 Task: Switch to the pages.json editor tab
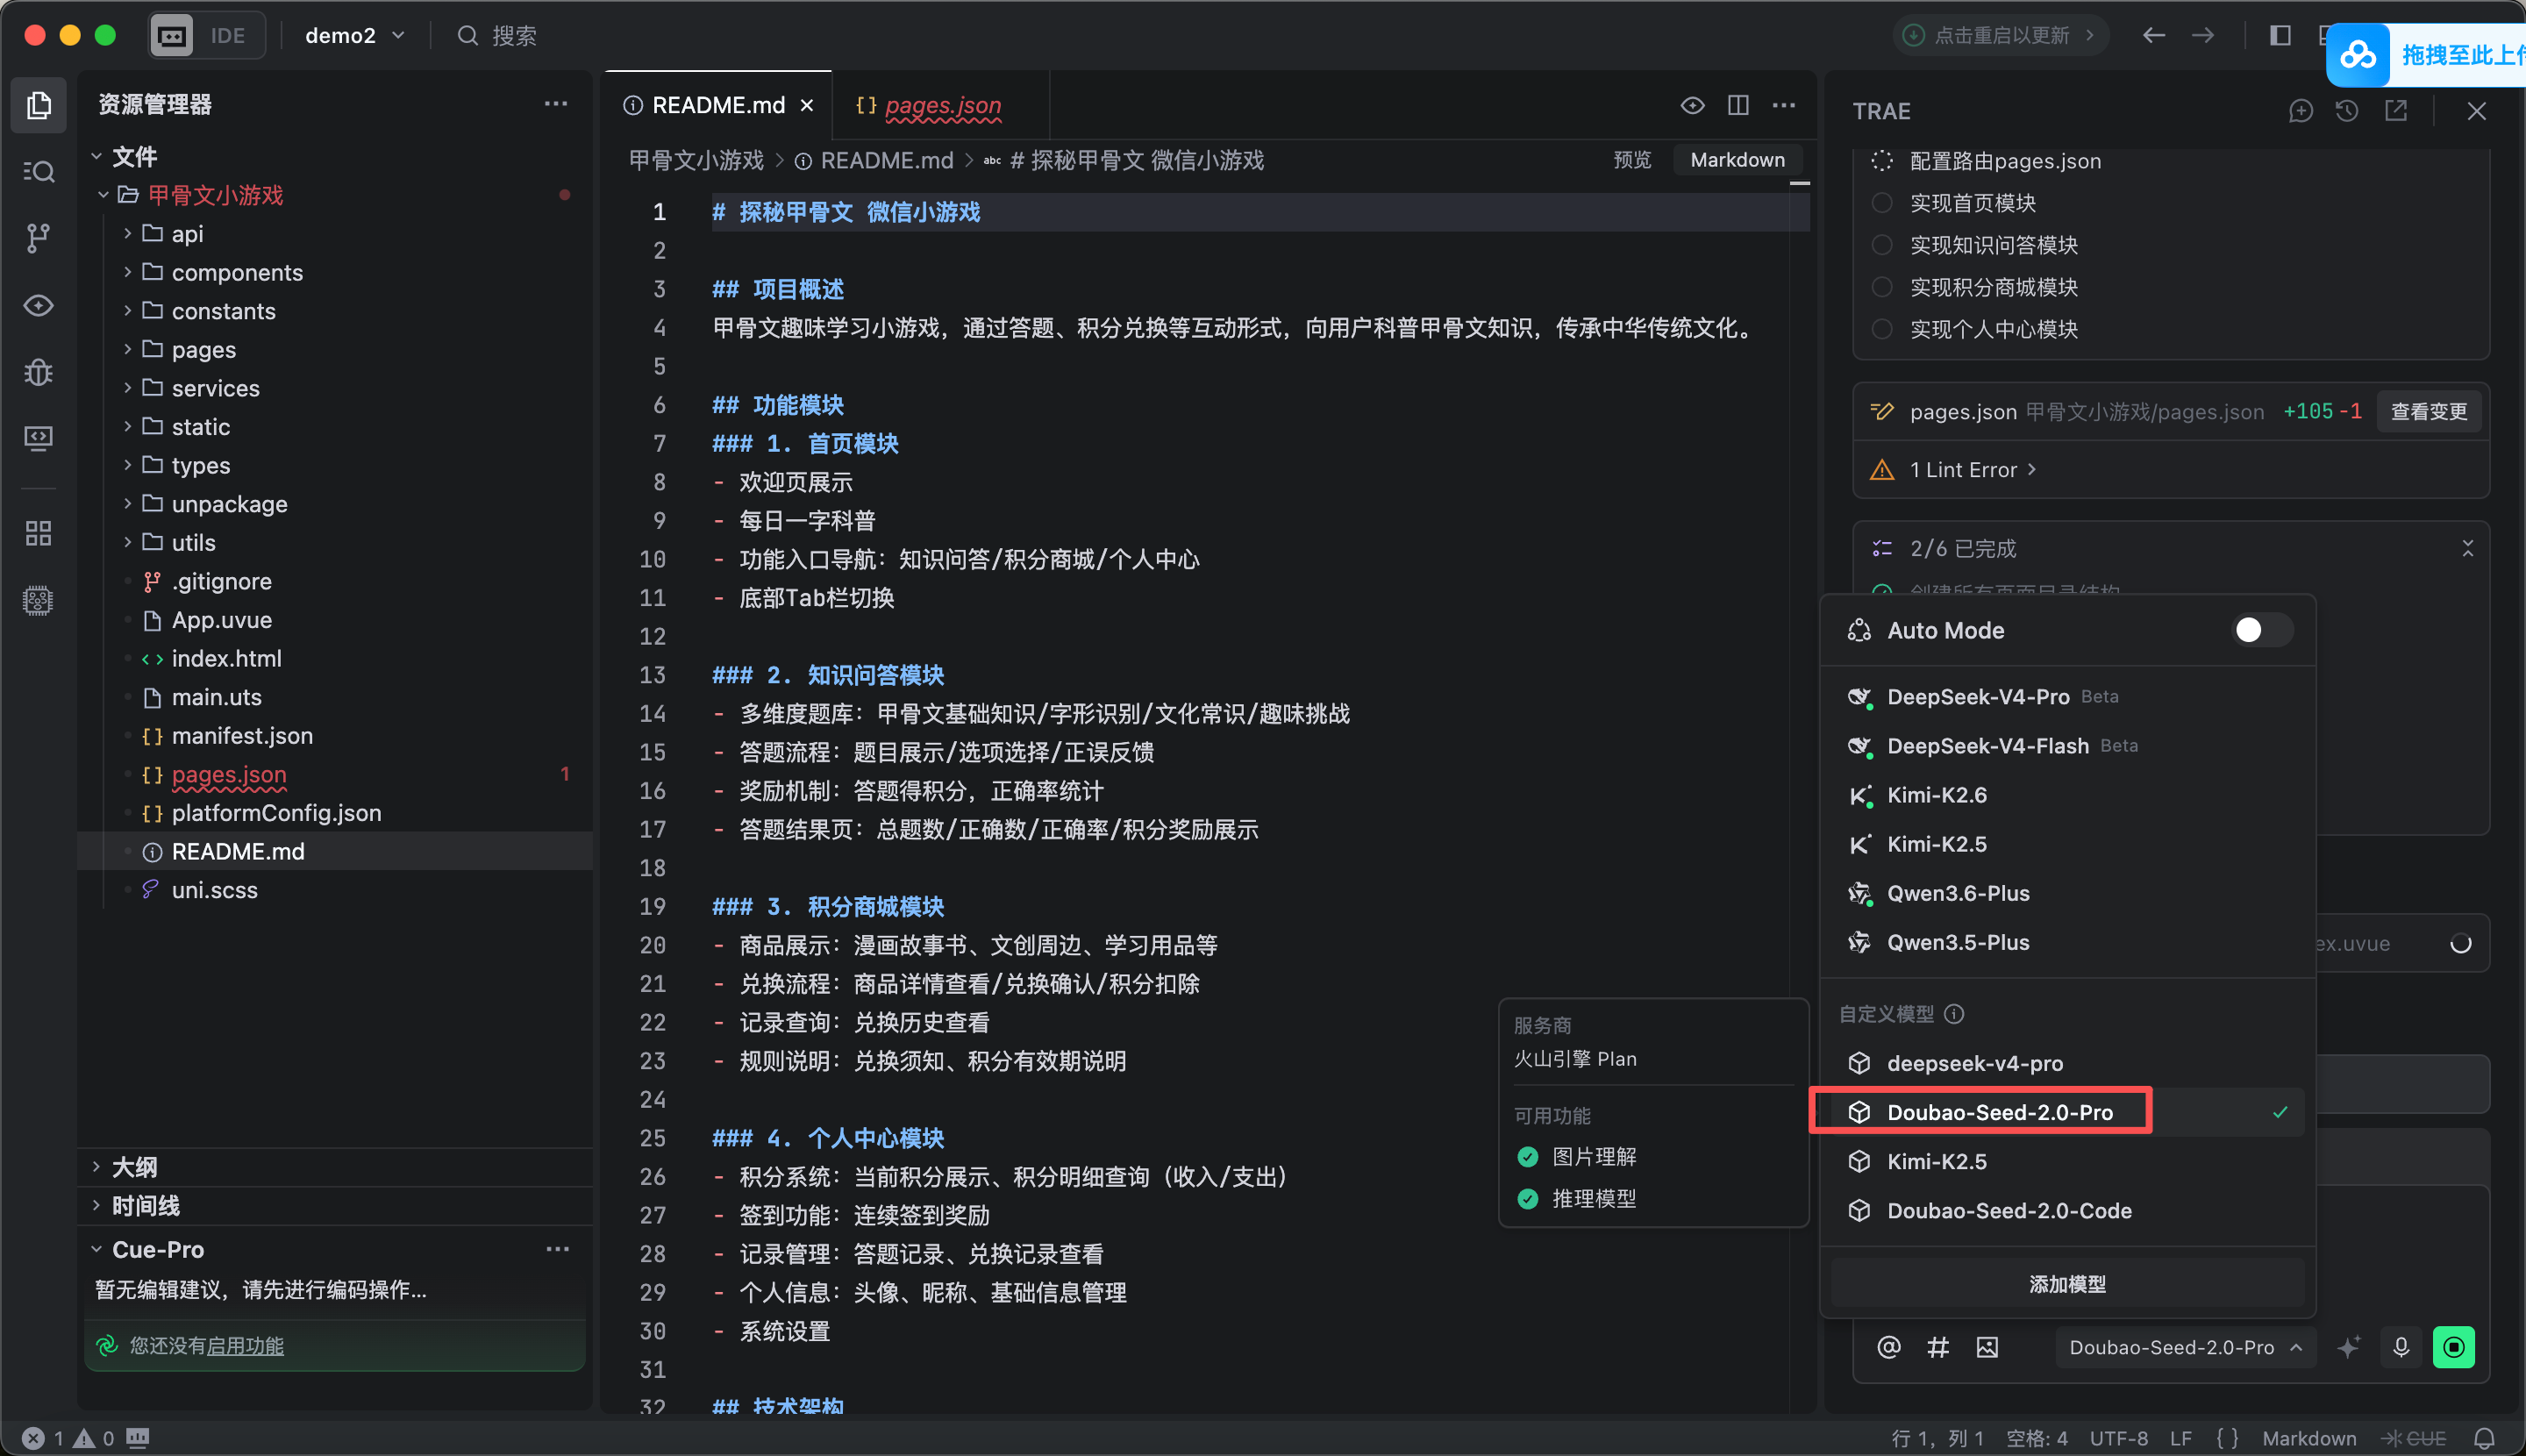pos(942,105)
